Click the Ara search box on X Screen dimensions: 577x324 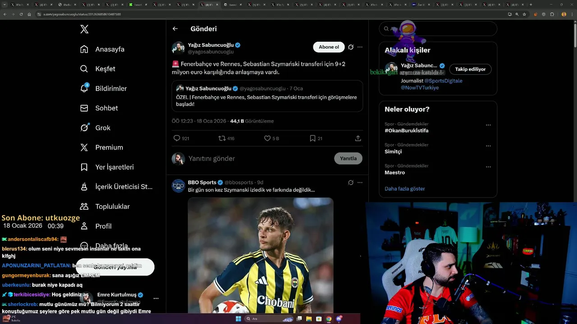pyautogui.click(x=438, y=28)
